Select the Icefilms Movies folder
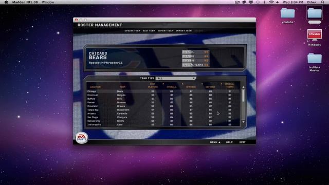329x185 pixels. click(x=314, y=62)
